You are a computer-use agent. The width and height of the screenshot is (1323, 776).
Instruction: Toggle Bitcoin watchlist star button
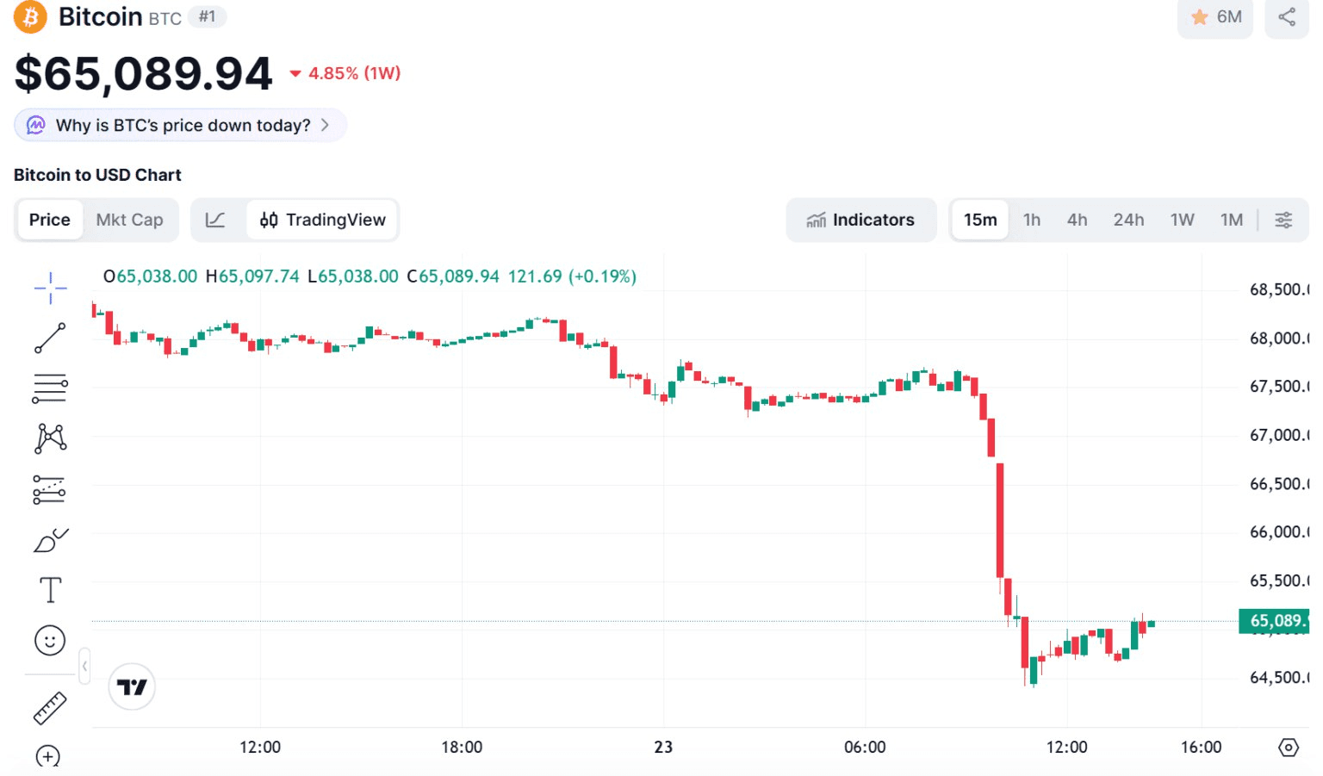1214,17
